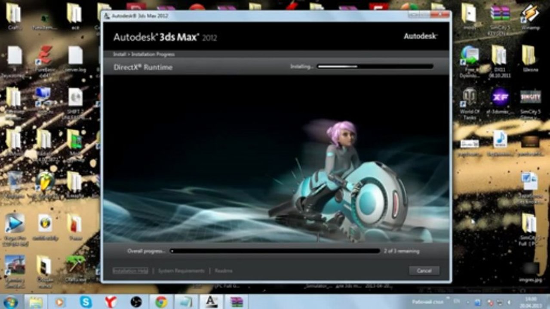
Task: Open the disc image SHIFT 2 file
Action: pyautogui.click(x=75, y=103)
